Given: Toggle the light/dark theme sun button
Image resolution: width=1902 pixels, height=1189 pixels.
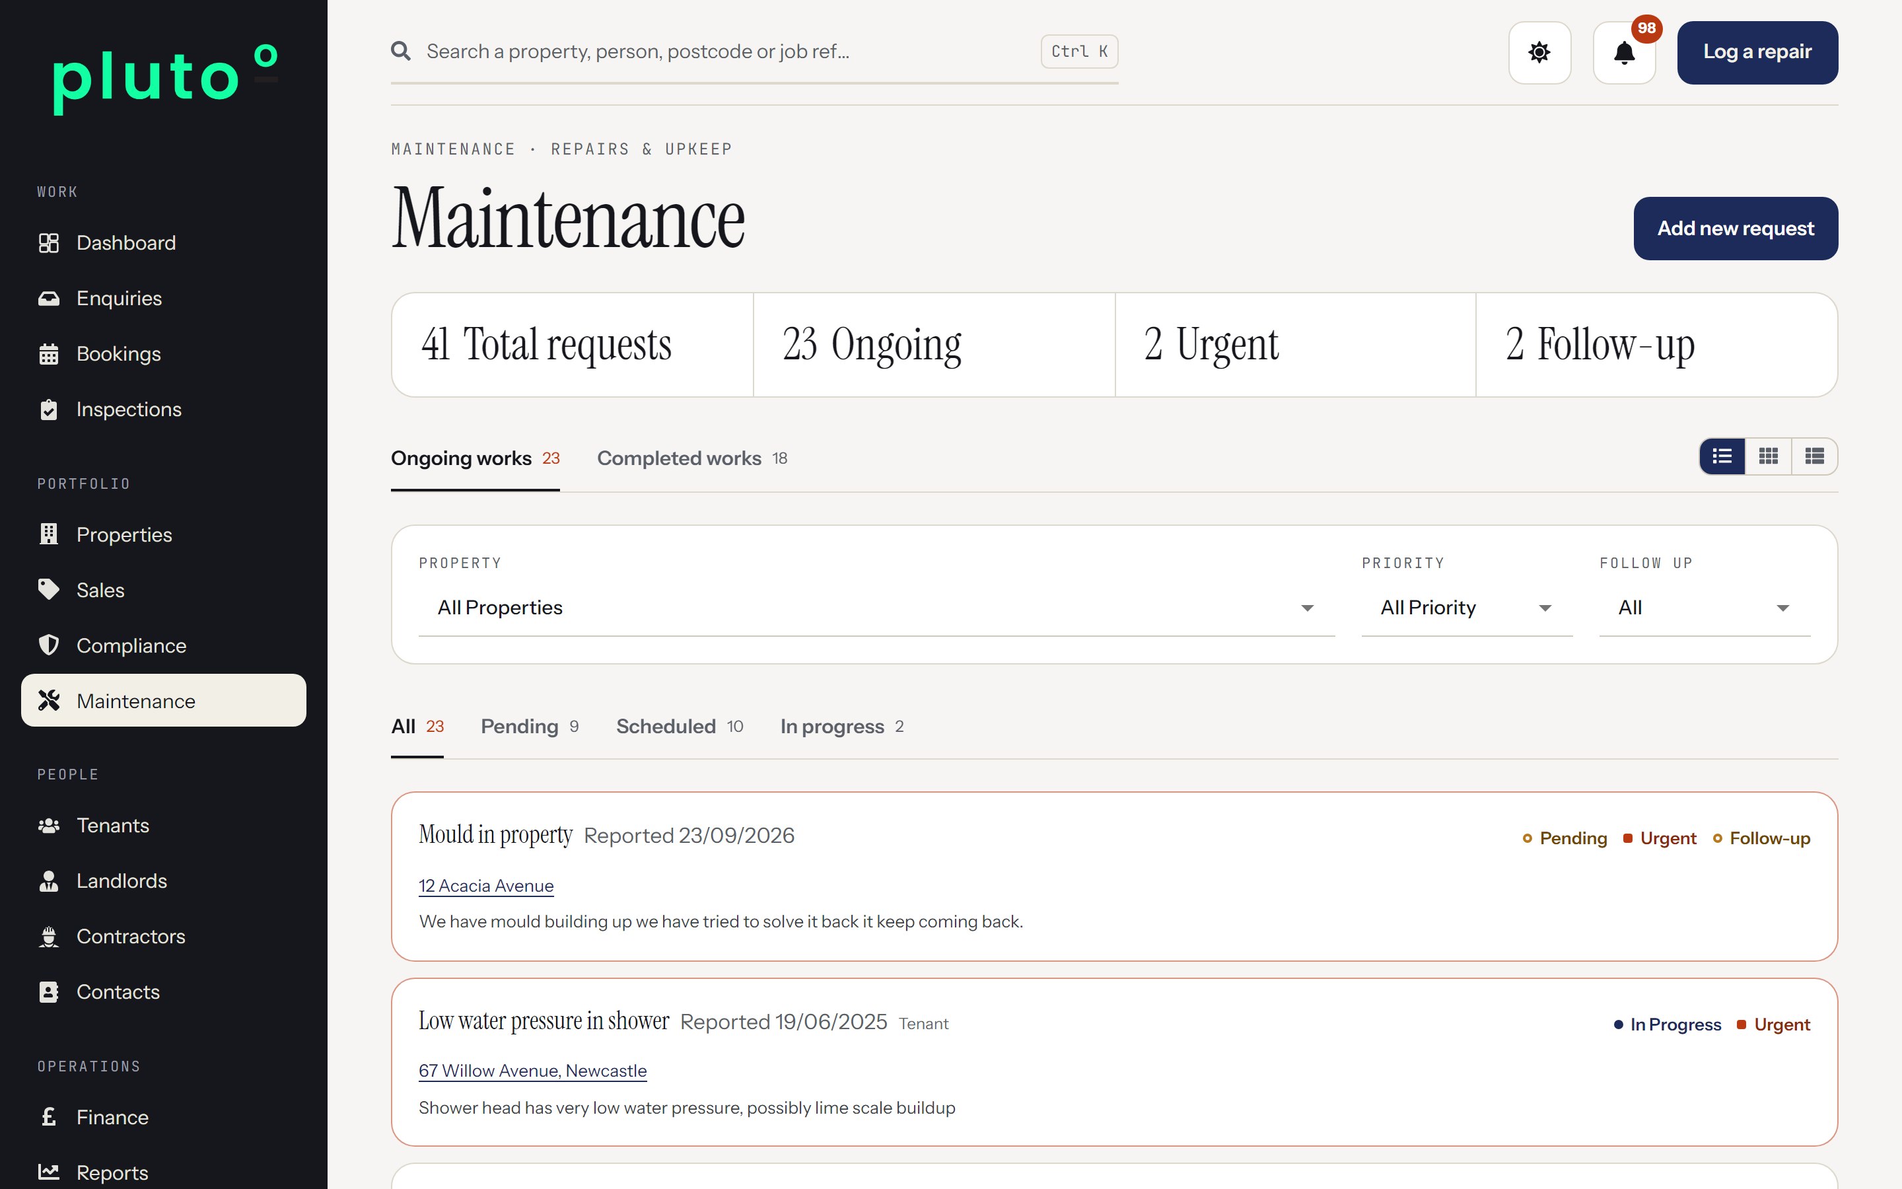Looking at the screenshot, I should (1539, 53).
